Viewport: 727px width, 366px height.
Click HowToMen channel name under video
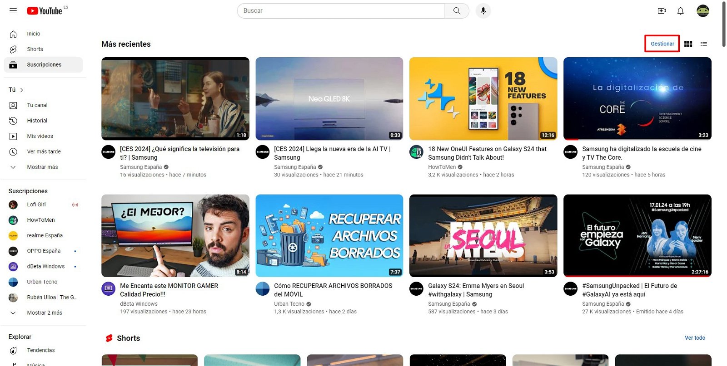[442, 167]
